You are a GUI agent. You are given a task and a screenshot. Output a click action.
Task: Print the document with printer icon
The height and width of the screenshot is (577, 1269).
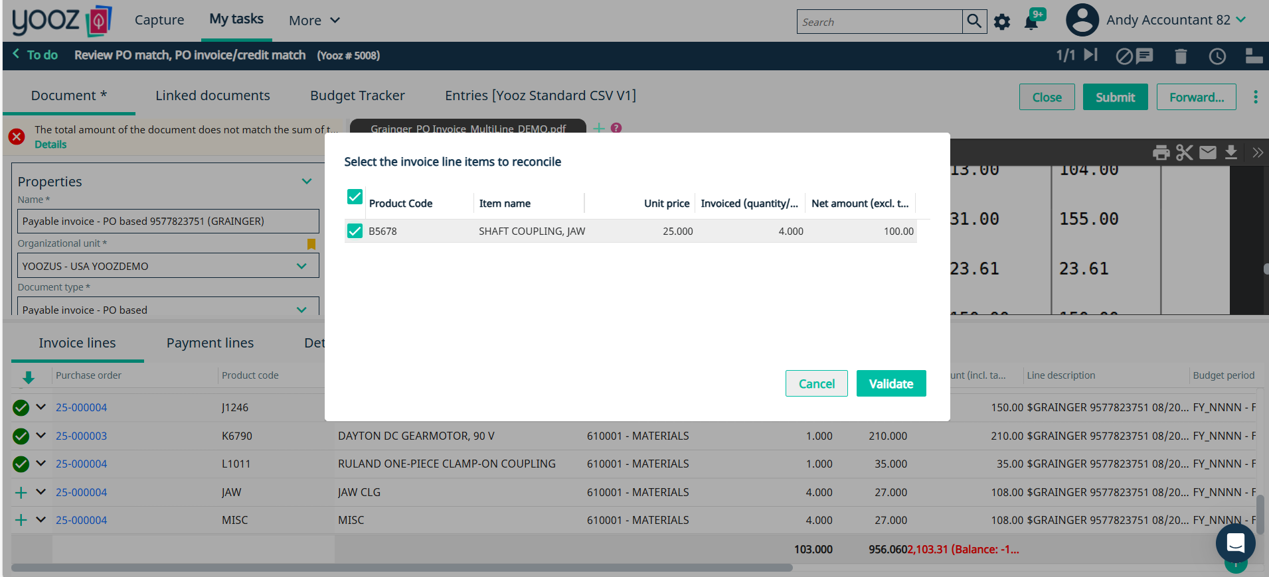click(x=1161, y=153)
